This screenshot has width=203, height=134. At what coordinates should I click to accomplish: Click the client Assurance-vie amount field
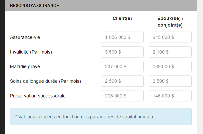(x=122, y=37)
